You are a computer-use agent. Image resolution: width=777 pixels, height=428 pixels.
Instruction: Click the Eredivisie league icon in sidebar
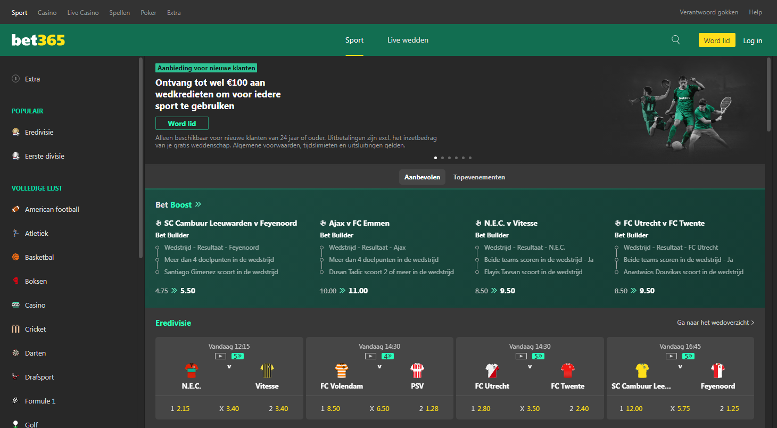(x=15, y=132)
